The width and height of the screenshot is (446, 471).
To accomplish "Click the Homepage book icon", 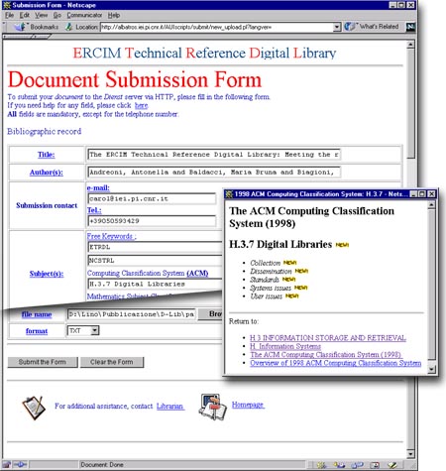I will [212, 407].
